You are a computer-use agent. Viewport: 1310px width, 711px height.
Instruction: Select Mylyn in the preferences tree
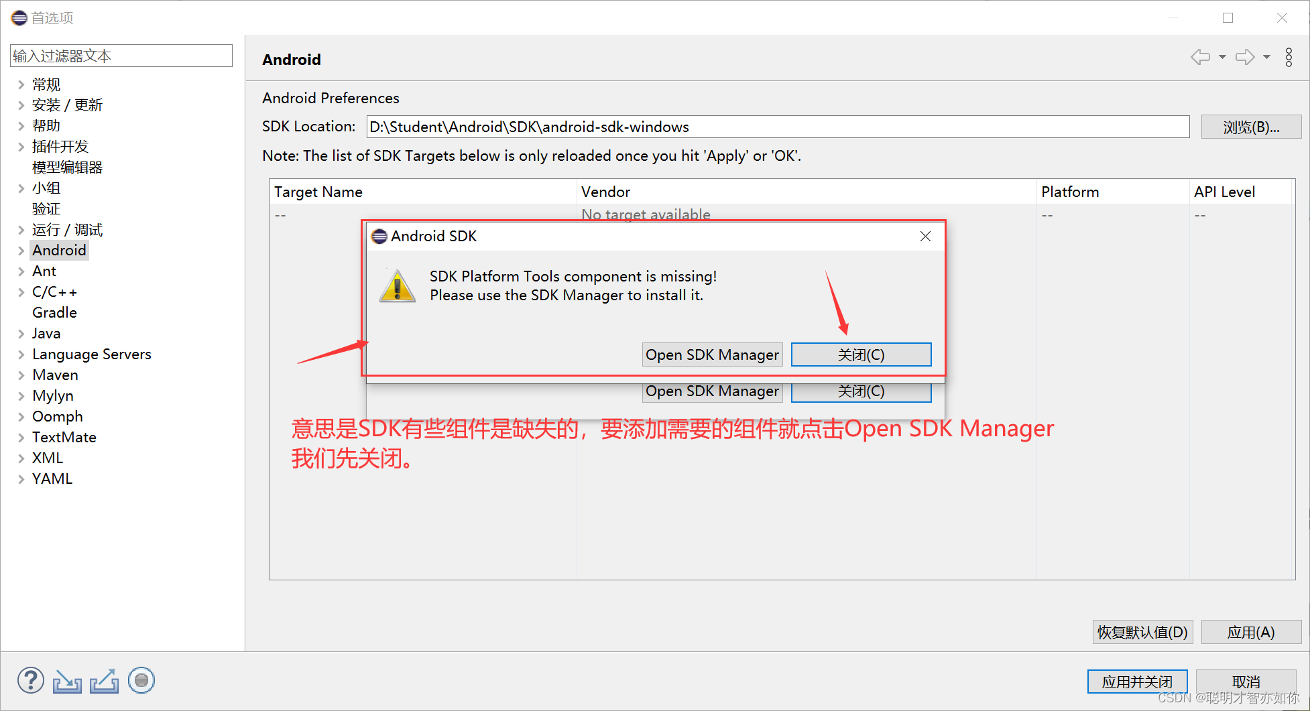(53, 396)
